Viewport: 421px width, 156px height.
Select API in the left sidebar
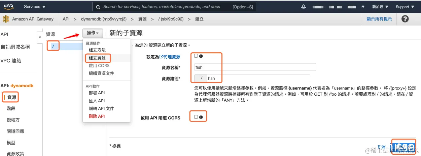tap(4, 35)
